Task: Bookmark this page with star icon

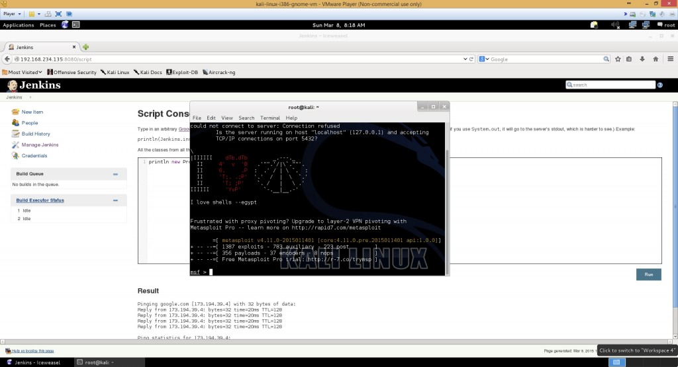Action: click(x=618, y=59)
